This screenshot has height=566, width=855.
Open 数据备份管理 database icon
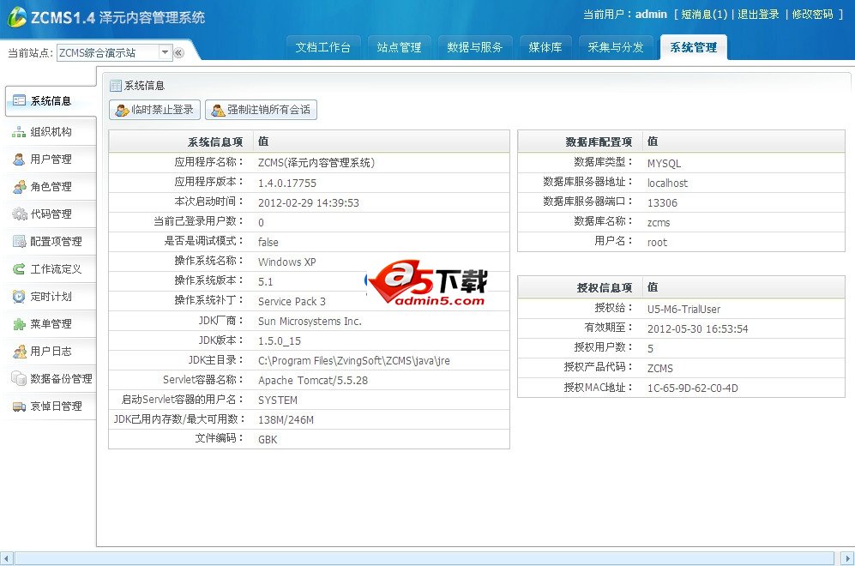(19, 378)
